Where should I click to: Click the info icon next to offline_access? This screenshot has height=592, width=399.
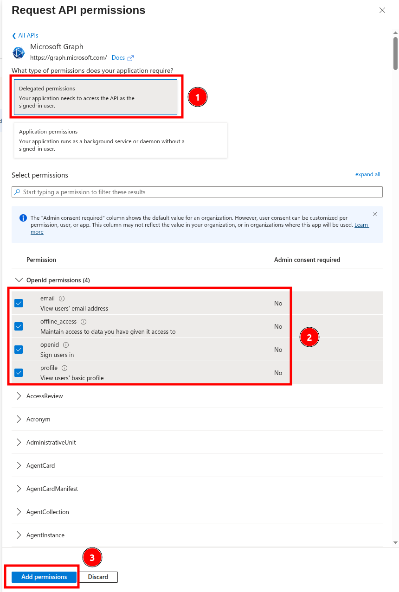click(84, 322)
